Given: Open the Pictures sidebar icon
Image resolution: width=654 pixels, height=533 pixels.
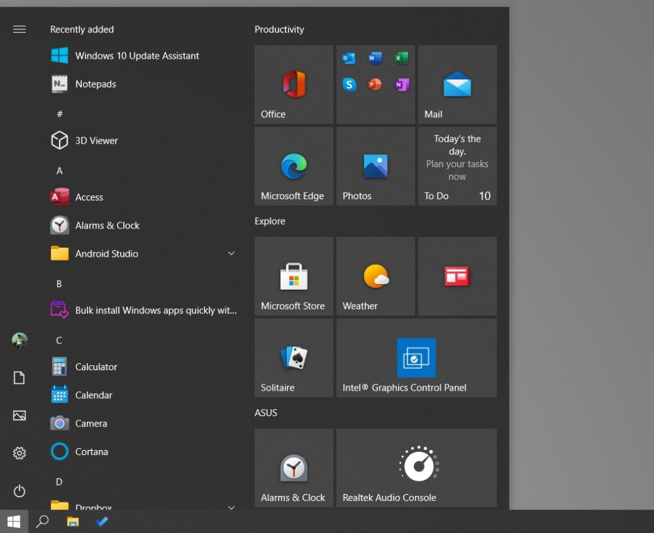Looking at the screenshot, I should (x=19, y=415).
